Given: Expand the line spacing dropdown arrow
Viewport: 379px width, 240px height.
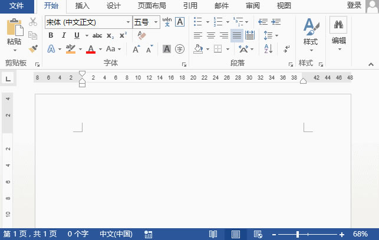Looking at the screenshot, I should (x=277, y=35).
